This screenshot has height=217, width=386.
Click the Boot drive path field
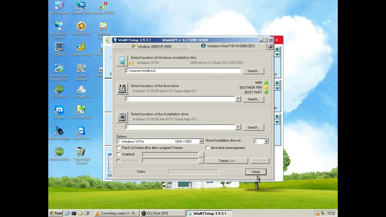(180, 99)
